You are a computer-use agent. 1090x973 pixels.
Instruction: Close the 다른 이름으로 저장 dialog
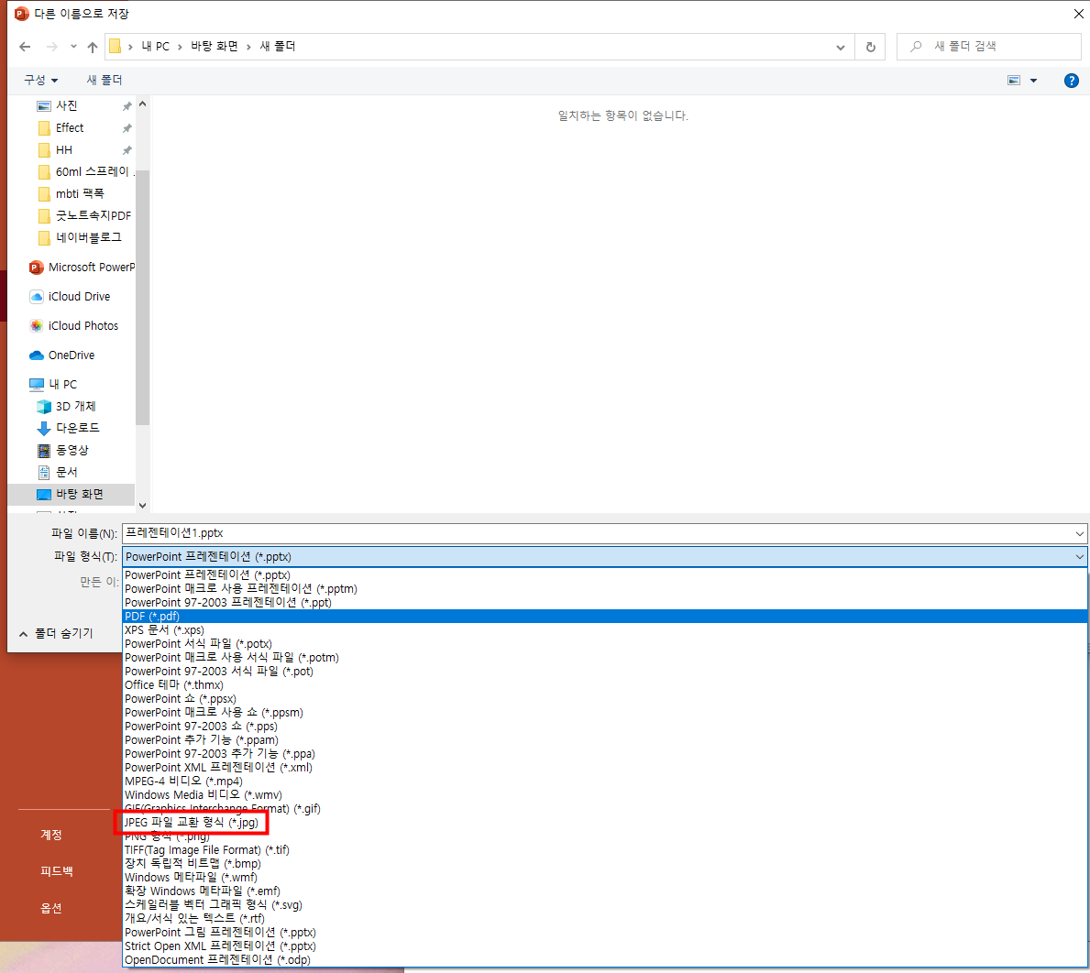click(x=1078, y=14)
